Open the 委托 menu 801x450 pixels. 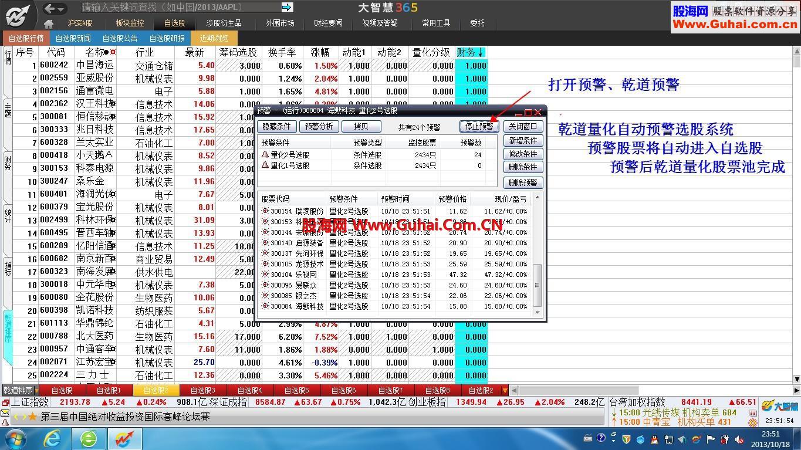click(477, 23)
